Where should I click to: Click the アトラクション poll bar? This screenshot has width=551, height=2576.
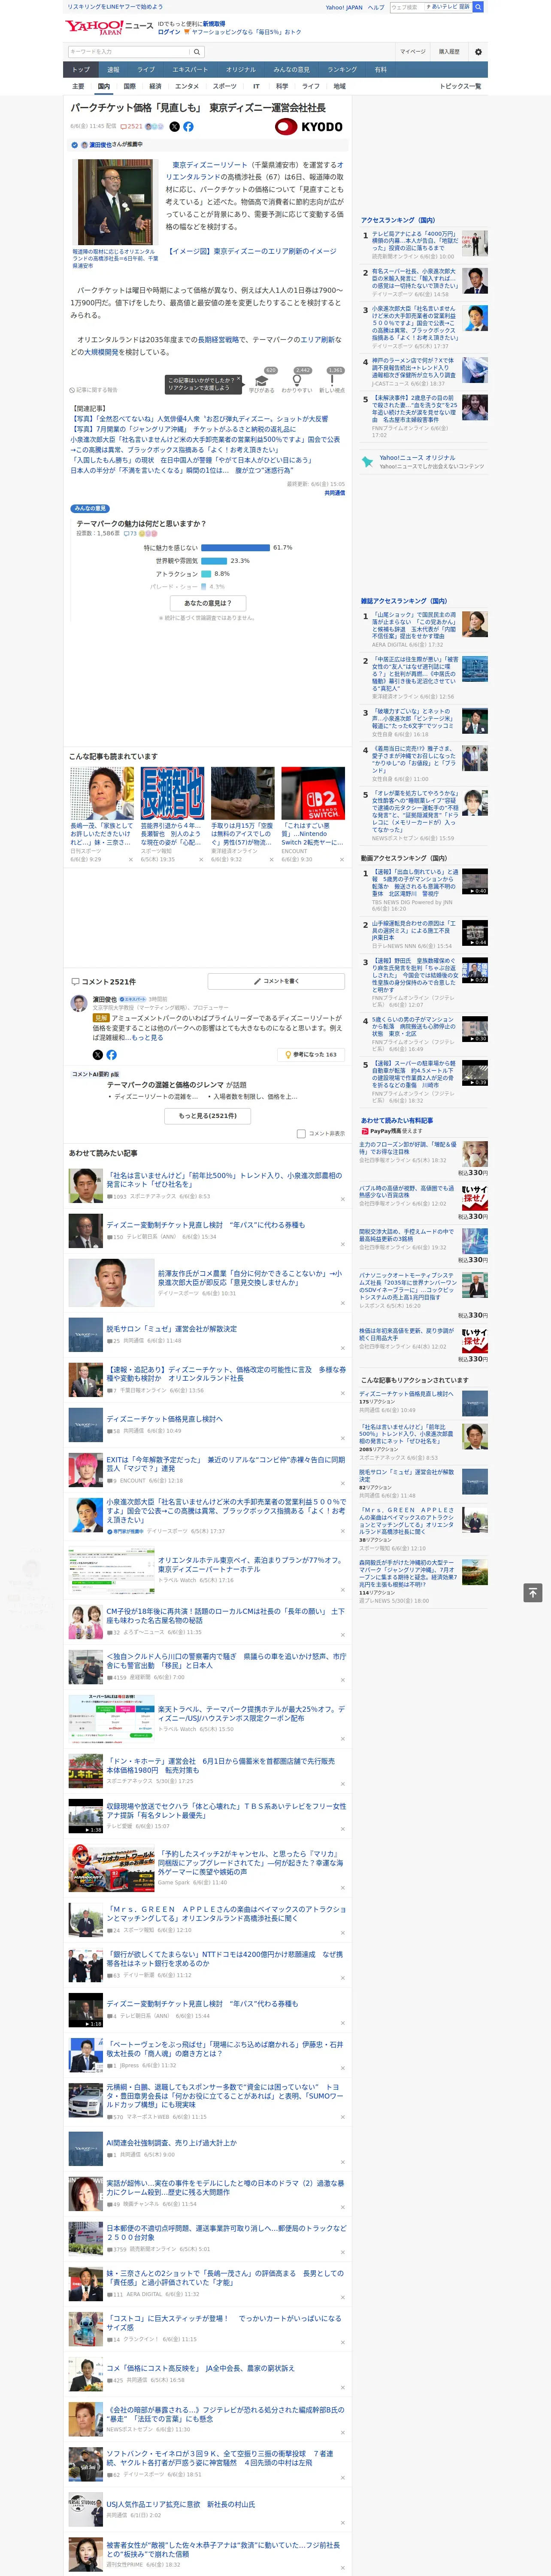point(206,574)
